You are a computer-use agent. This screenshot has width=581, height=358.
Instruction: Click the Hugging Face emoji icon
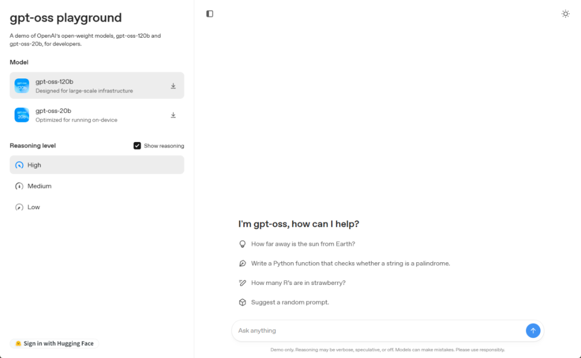[18, 343]
